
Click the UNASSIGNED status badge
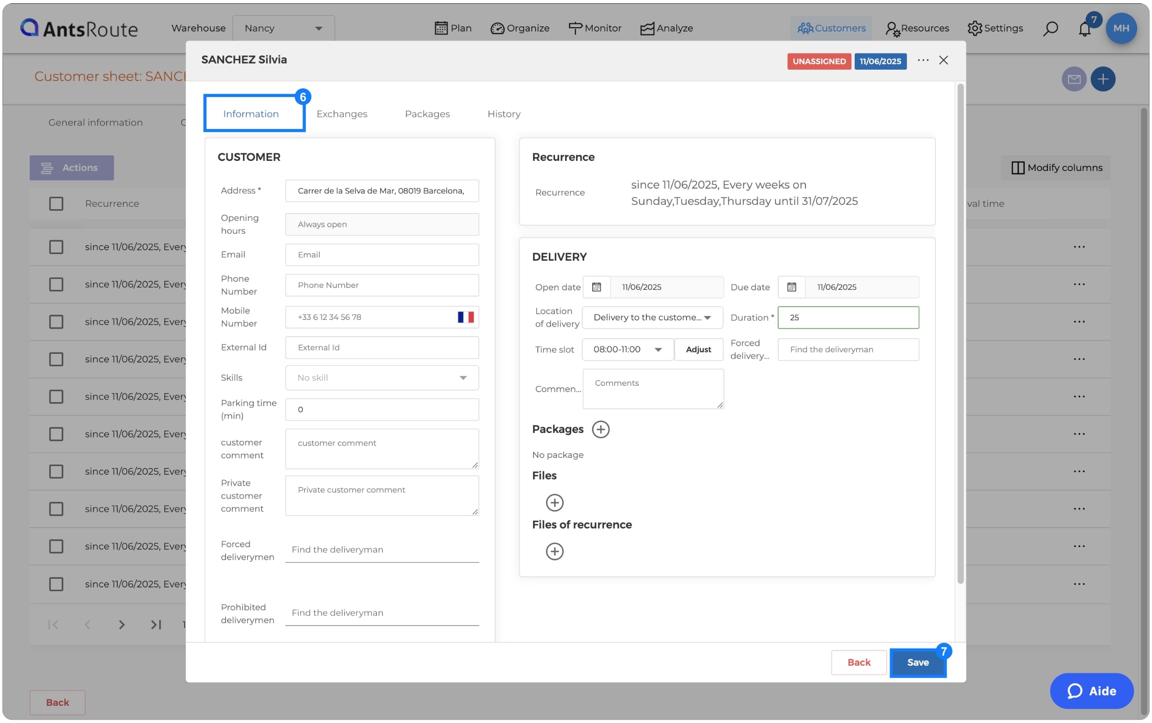coord(818,61)
